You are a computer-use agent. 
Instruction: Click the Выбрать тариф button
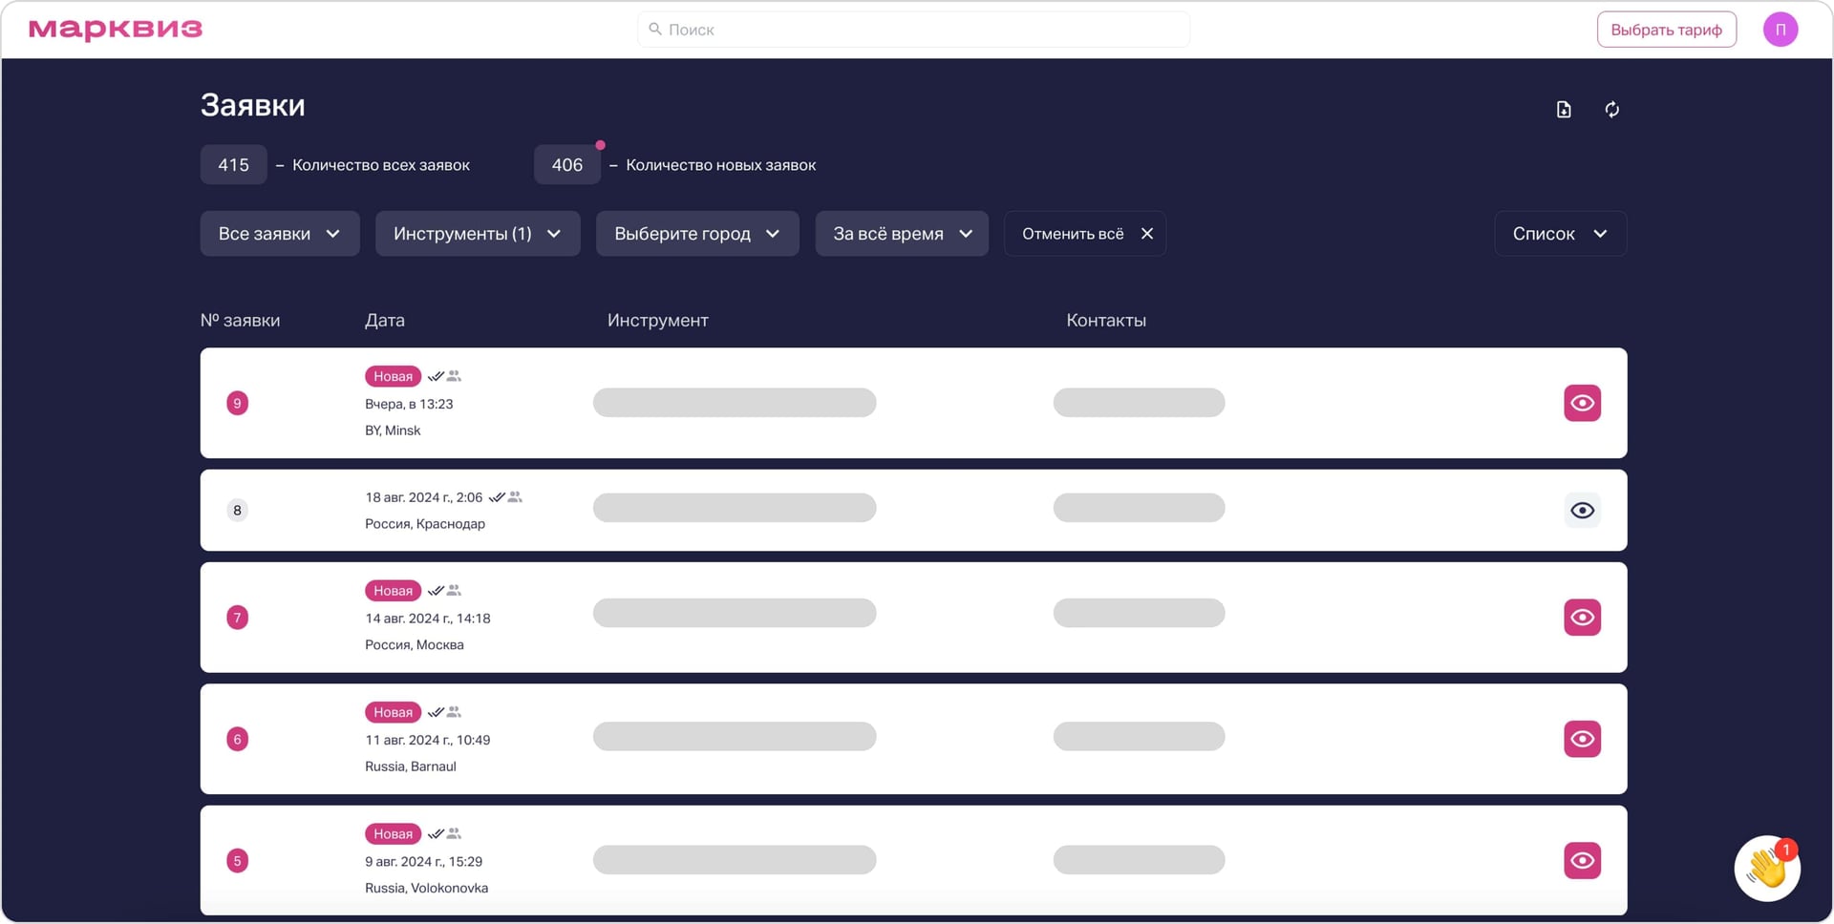coord(1666,29)
